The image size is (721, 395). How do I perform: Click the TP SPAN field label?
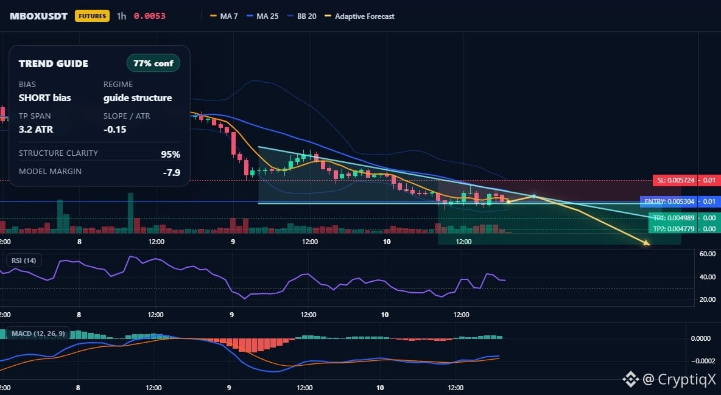35,116
